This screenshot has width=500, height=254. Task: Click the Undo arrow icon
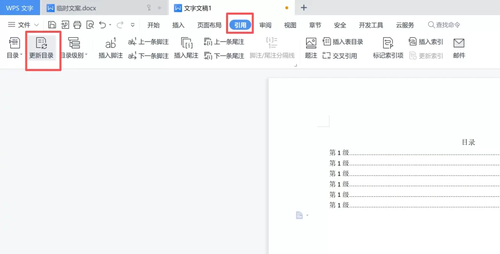click(x=103, y=25)
